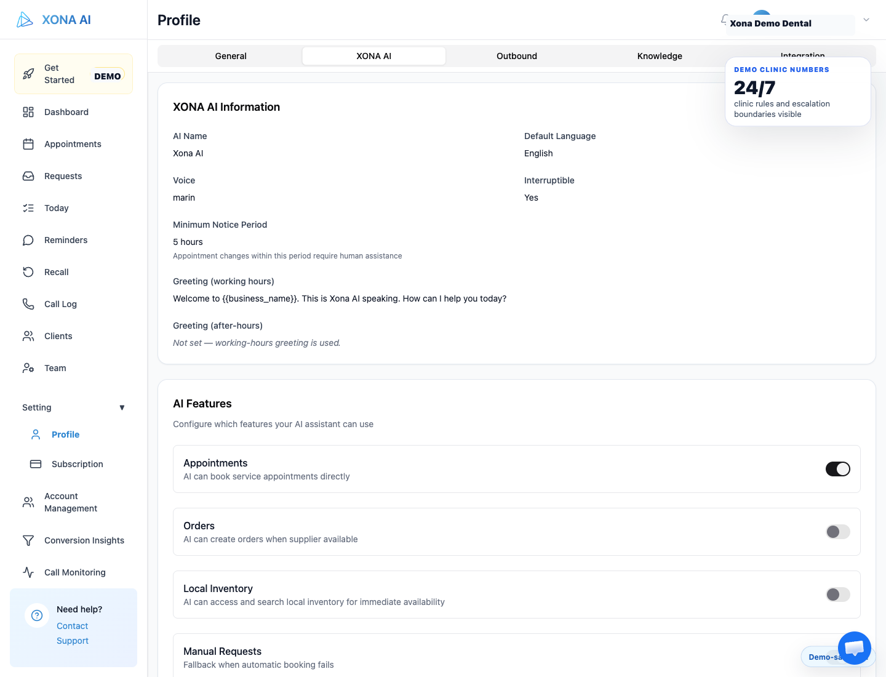
Task: Open Get Started rocket icon
Action: click(28, 74)
